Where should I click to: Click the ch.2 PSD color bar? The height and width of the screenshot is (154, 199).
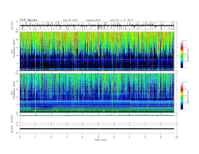[182, 96]
